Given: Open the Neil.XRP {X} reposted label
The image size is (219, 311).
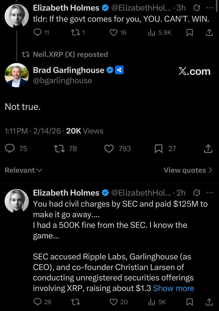Looking at the screenshot, I should click(x=65, y=54).
